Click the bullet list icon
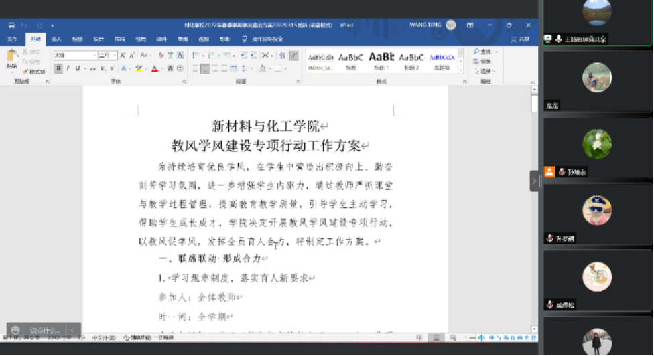This screenshot has height=356, width=654. [196, 55]
